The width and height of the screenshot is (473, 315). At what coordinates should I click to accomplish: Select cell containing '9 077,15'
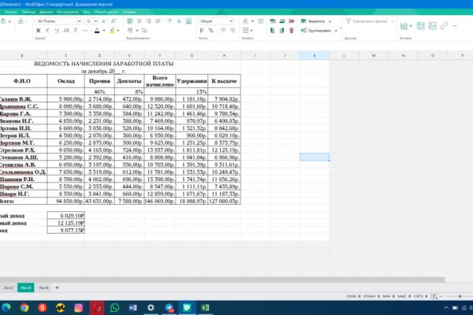coord(65,230)
